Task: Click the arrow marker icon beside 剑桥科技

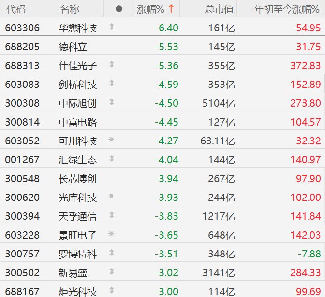Action: click(112, 83)
